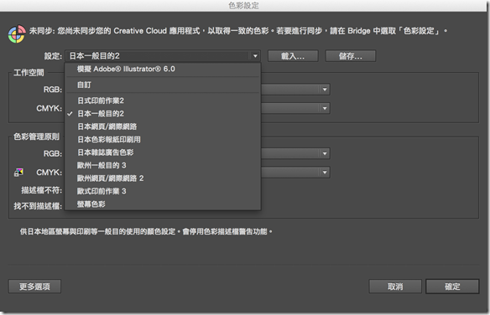Image resolution: width=490 pixels, height=315 pixels.
Task: Open the color management policy CMYK dropdown
Action: 295,172
